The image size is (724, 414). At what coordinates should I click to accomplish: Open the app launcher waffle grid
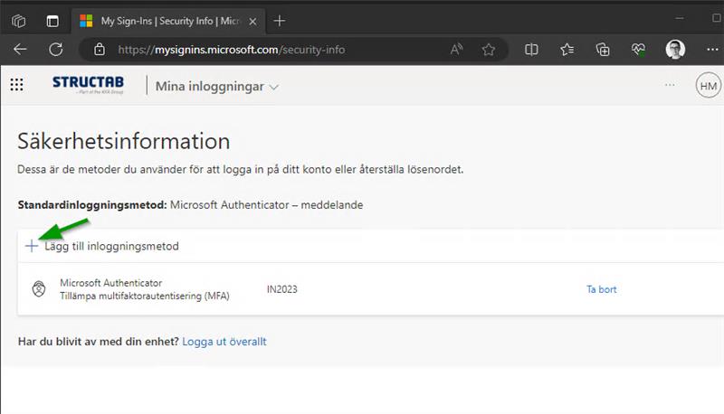coord(16,85)
